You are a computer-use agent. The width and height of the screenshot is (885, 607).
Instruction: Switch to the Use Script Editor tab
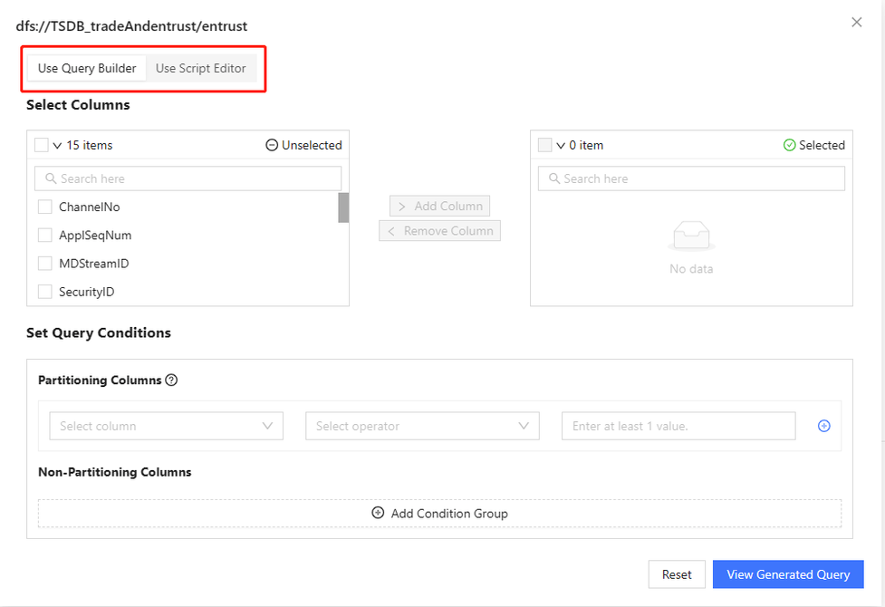coord(201,68)
